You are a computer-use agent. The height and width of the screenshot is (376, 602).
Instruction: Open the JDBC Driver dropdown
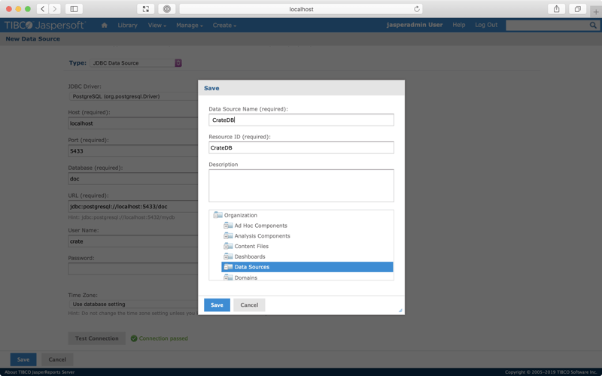pos(134,96)
